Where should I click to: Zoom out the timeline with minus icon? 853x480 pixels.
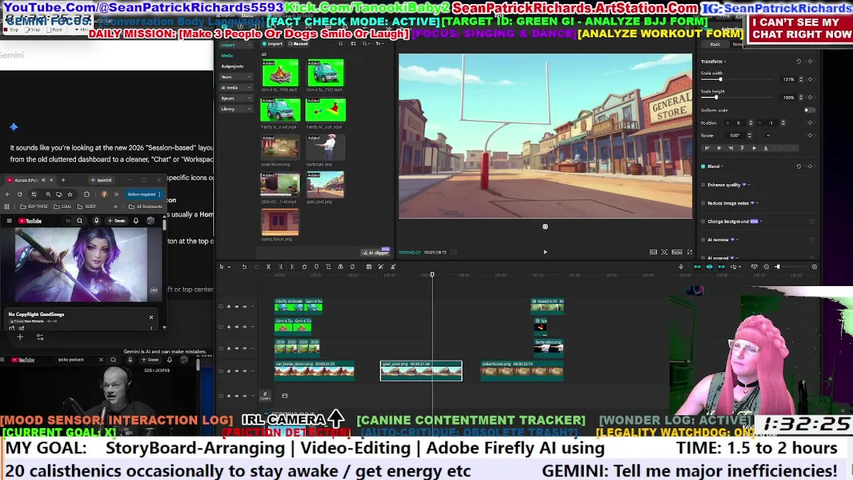click(766, 267)
